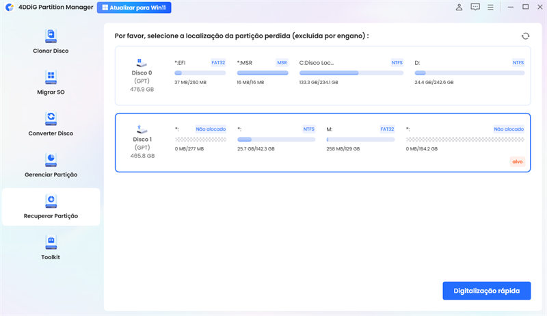Open the Toolkit section

[x=51, y=248]
